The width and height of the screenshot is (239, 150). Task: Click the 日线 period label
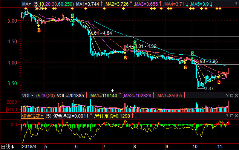tap(6, 147)
